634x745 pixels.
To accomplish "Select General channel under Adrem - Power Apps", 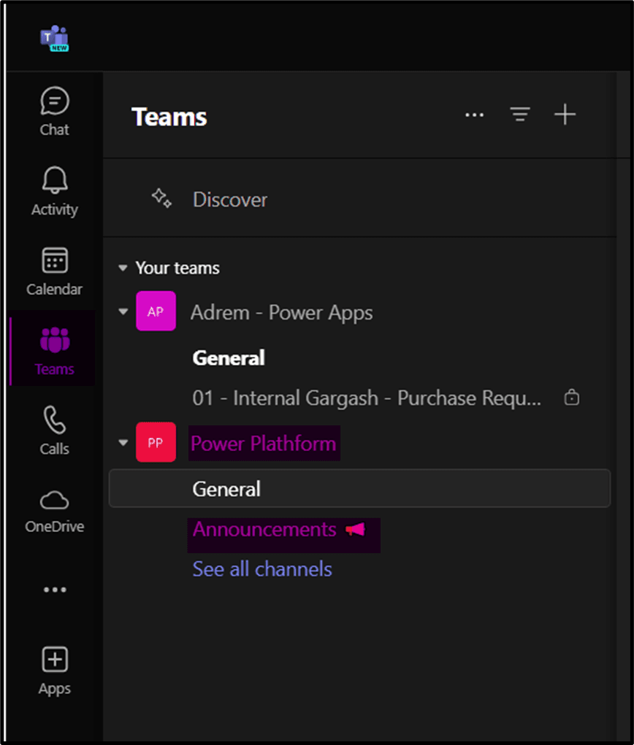I will (229, 358).
